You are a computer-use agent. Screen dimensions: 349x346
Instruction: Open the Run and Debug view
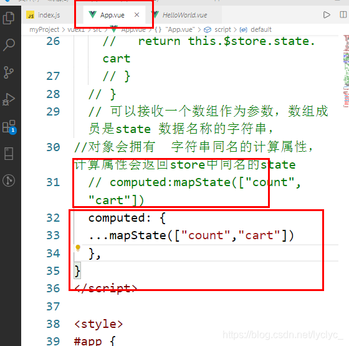click(9, 99)
